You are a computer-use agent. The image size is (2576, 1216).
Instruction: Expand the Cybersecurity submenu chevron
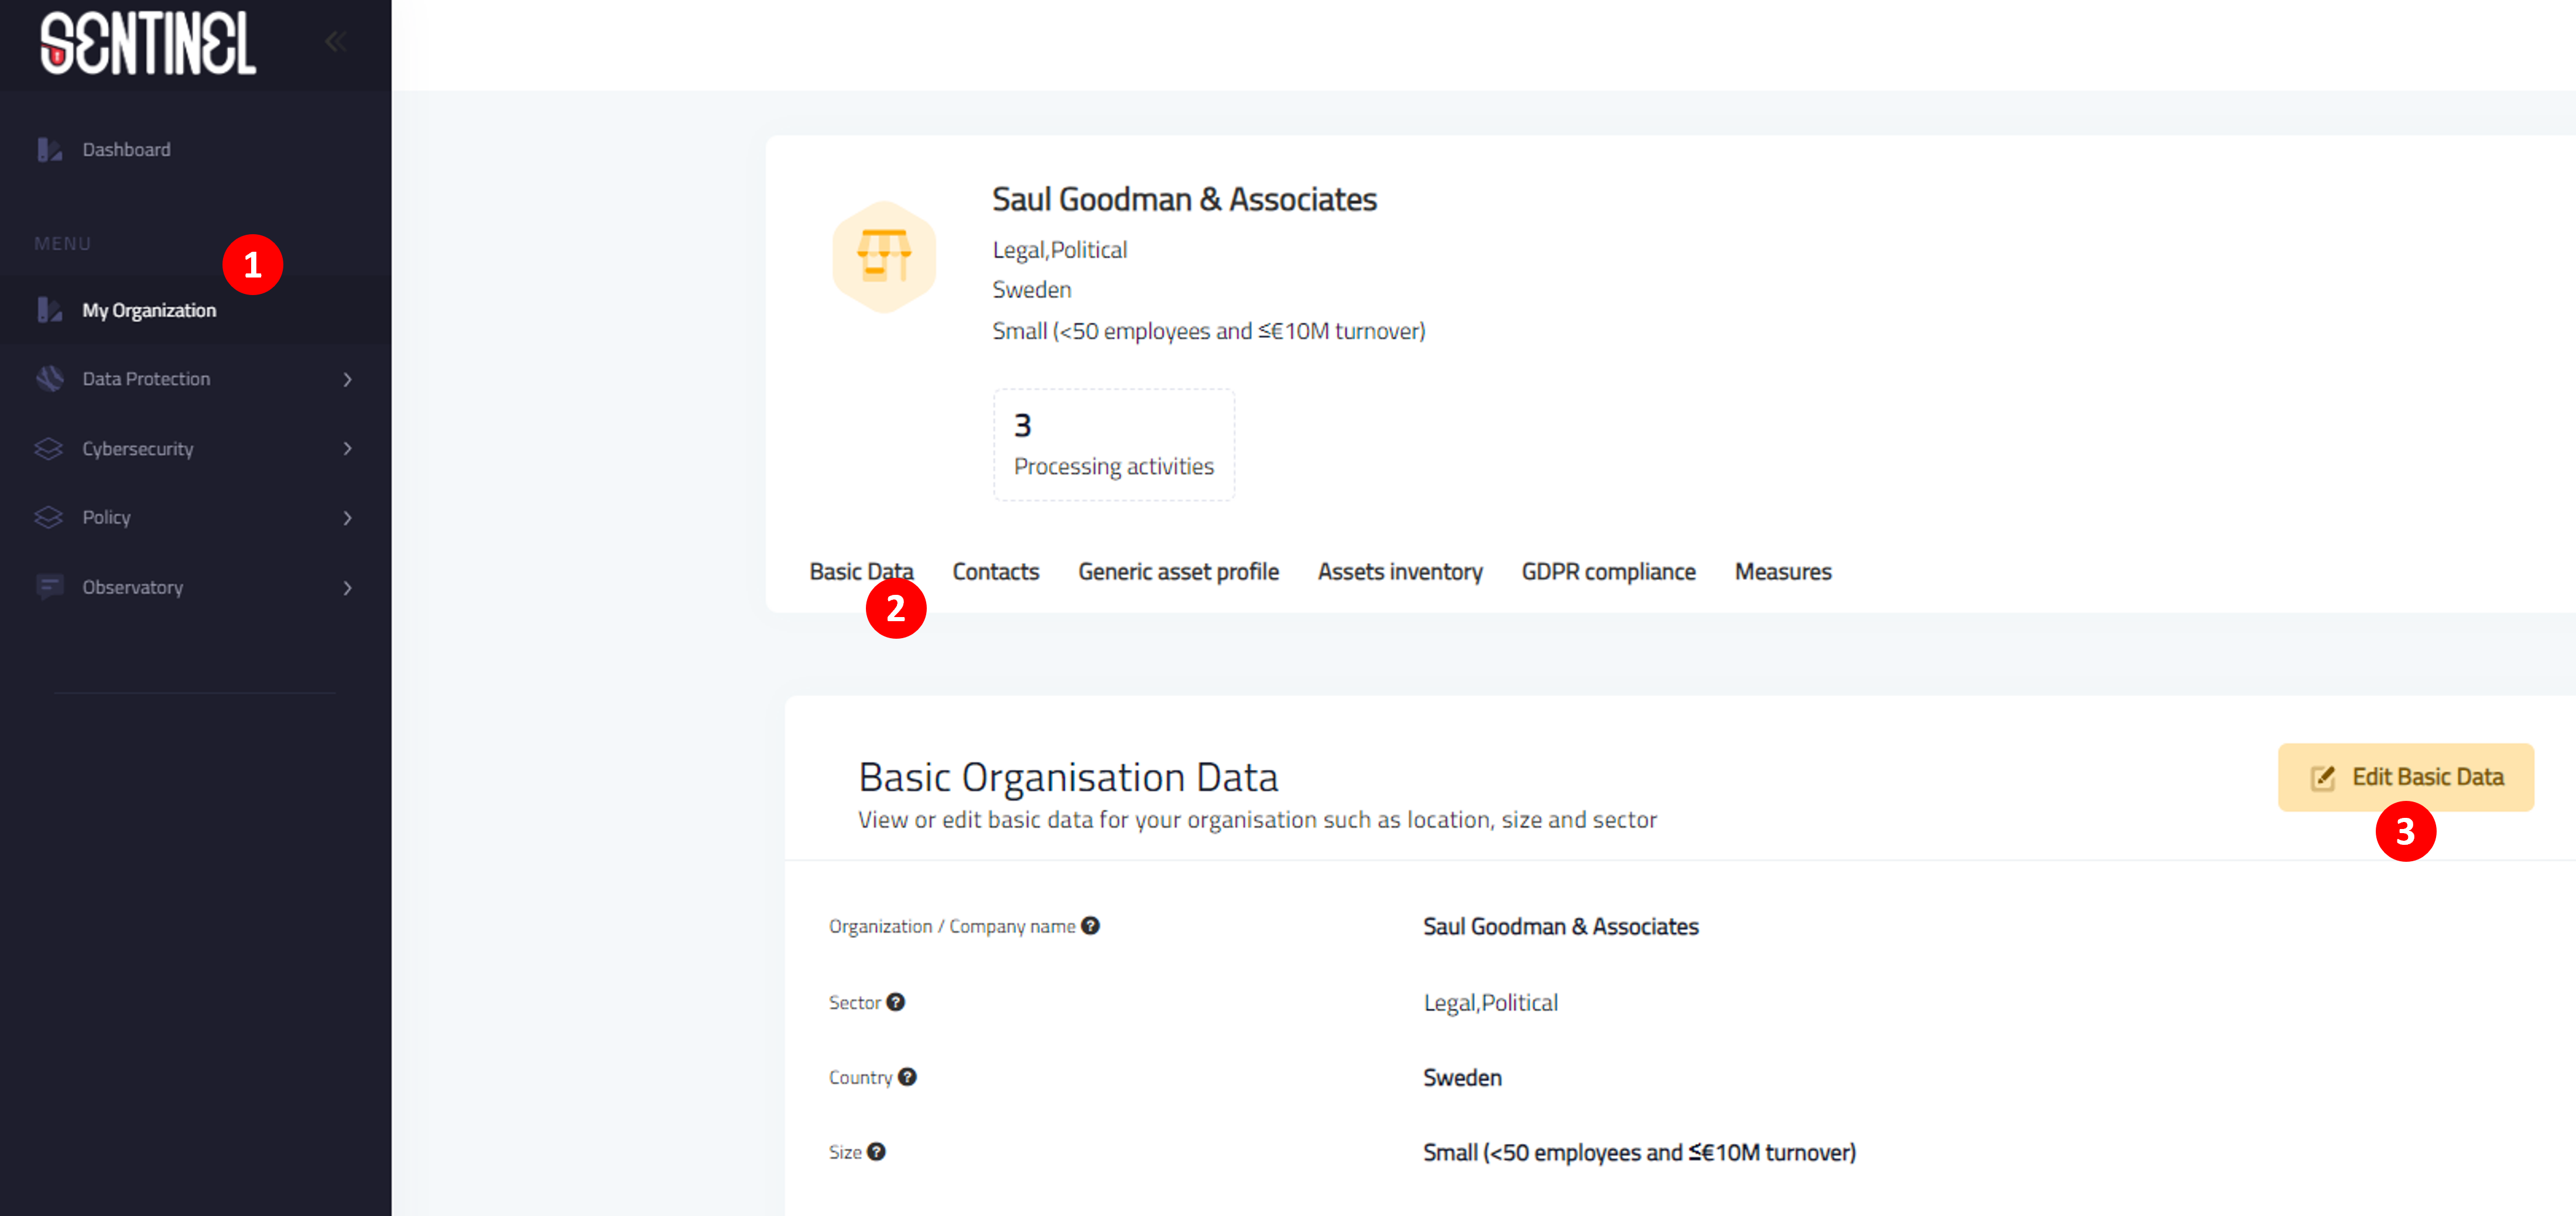[347, 449]
